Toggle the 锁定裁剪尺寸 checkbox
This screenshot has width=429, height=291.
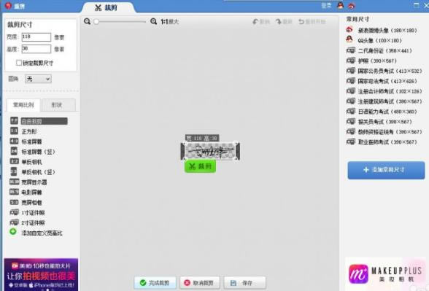(x=19, y=63)
